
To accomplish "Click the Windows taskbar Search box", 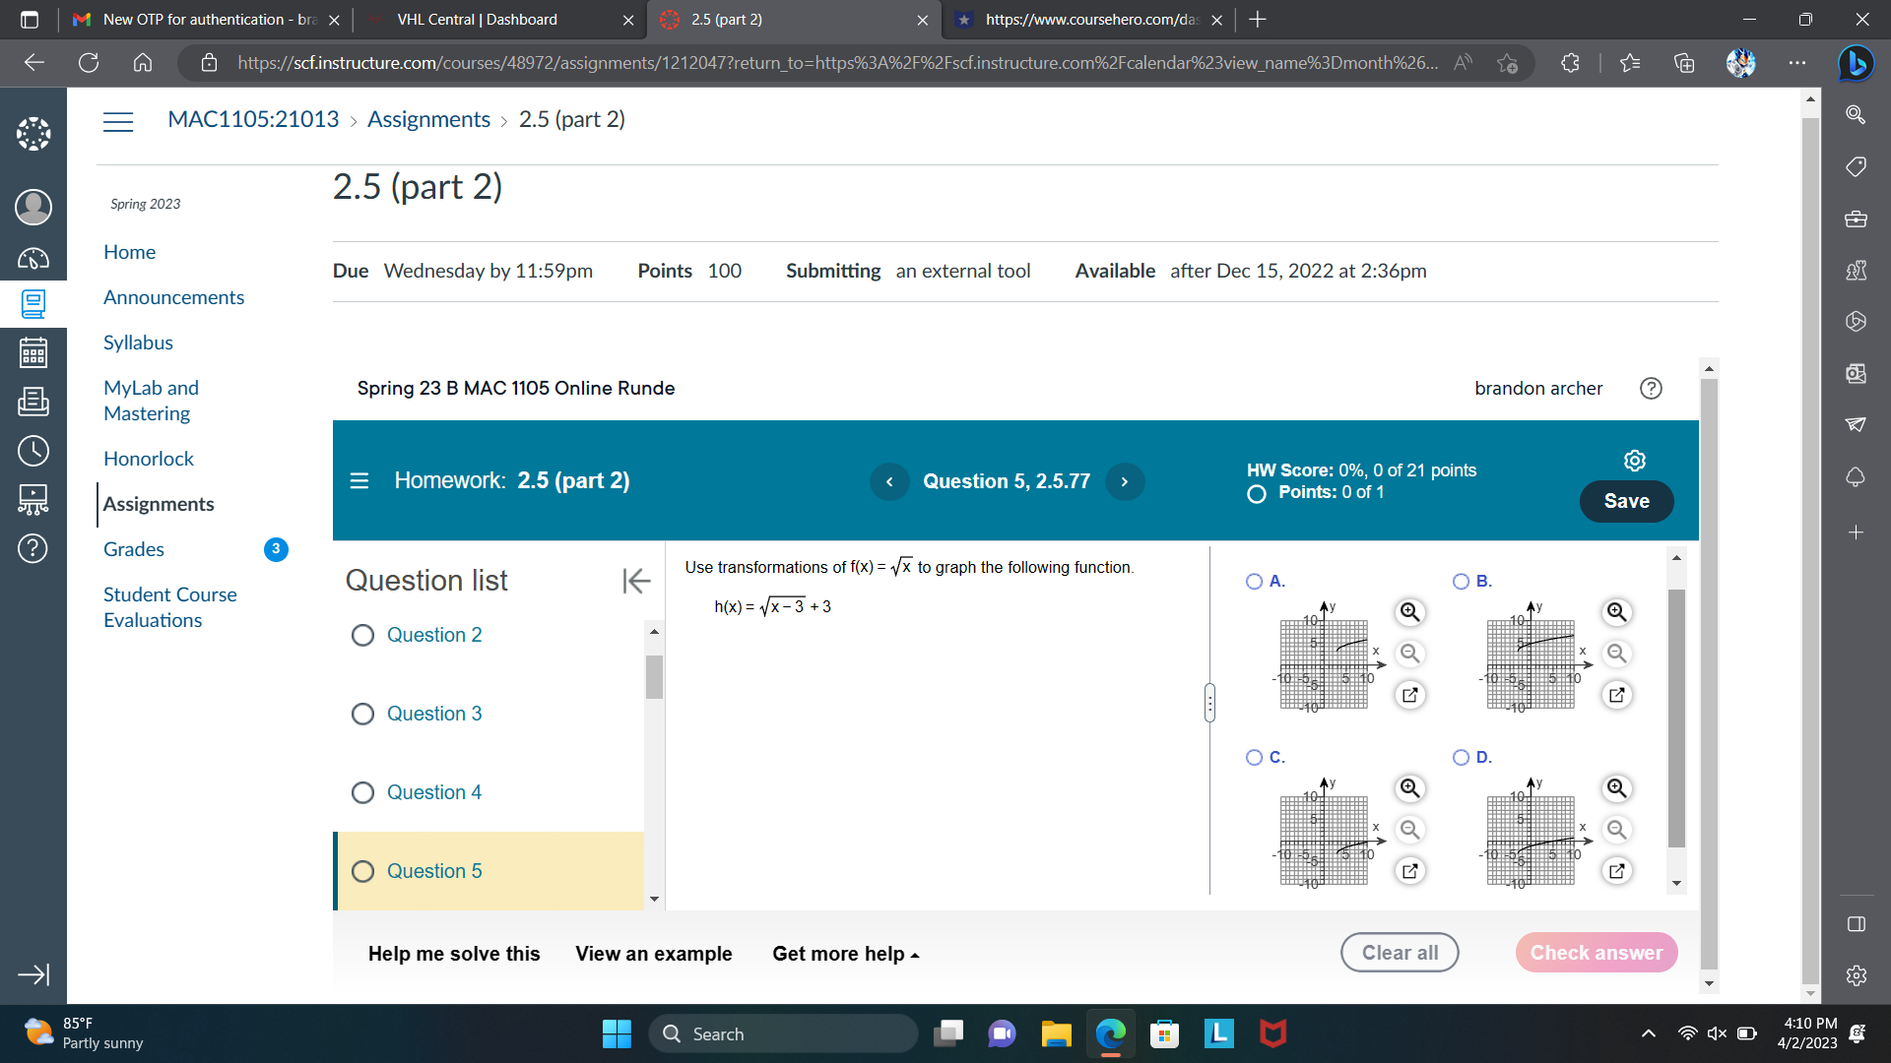I will (783, 1033).
